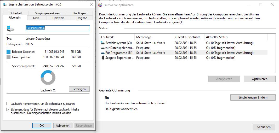Screen dimensions: 279x133
Task: Click the NTFS file system value
Action: 29,44
